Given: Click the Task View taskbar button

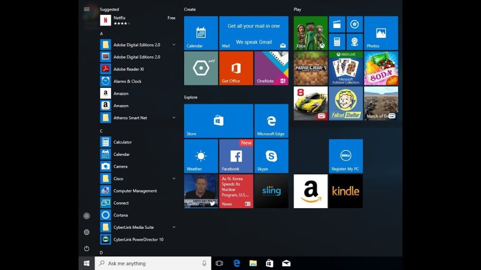Looking at the screenshot, I should 219,263.
